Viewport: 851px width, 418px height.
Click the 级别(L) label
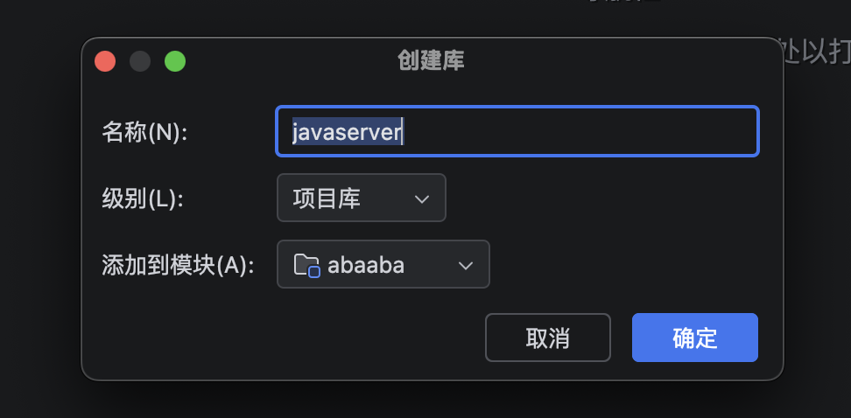tap(143, 199)
